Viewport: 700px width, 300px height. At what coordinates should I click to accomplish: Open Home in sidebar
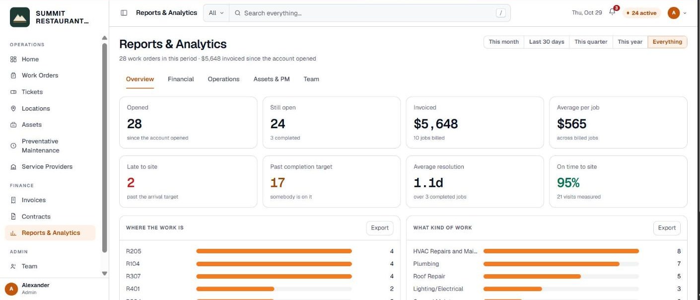pos(50,59)
